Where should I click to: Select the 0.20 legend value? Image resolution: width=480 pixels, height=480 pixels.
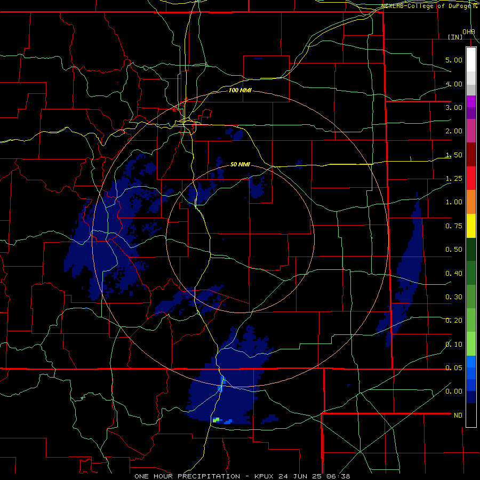pyautogui.click(x=454, y=321)
